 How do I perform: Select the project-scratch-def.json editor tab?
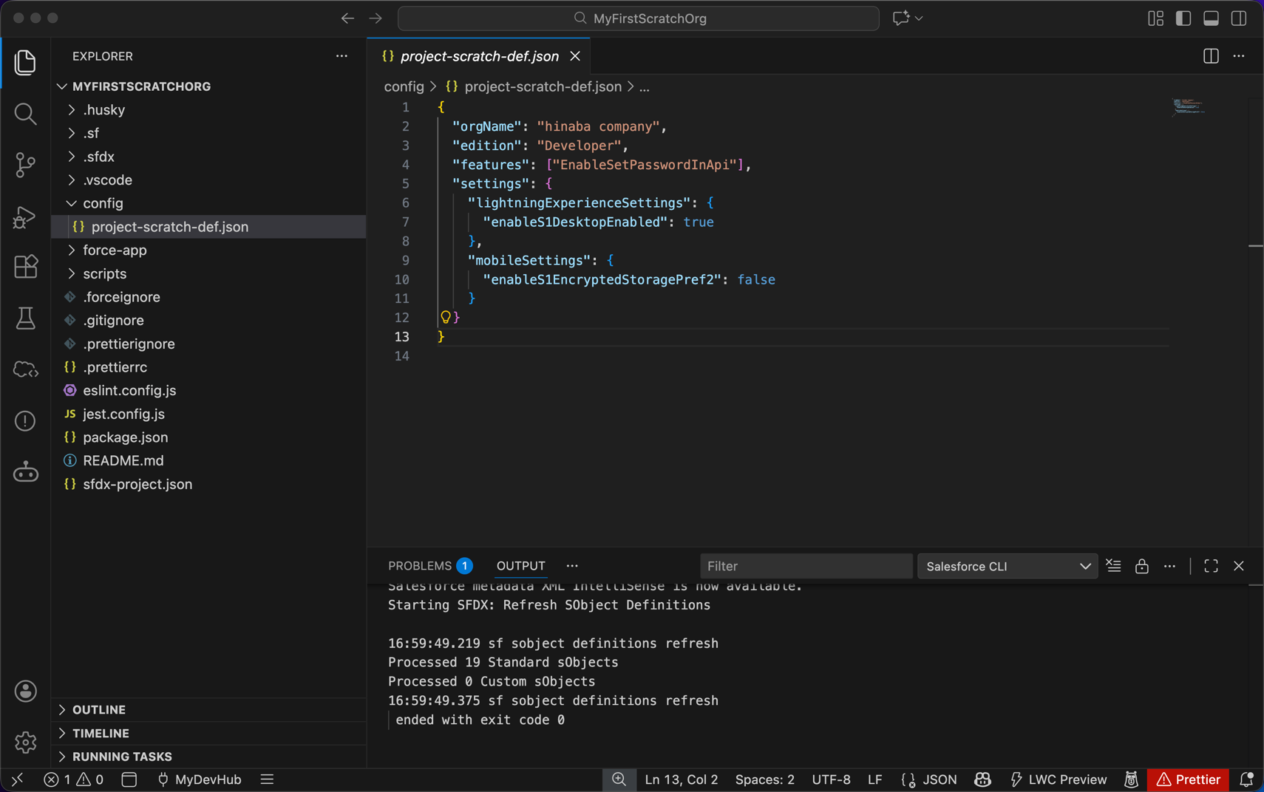(x=479, y=56)
